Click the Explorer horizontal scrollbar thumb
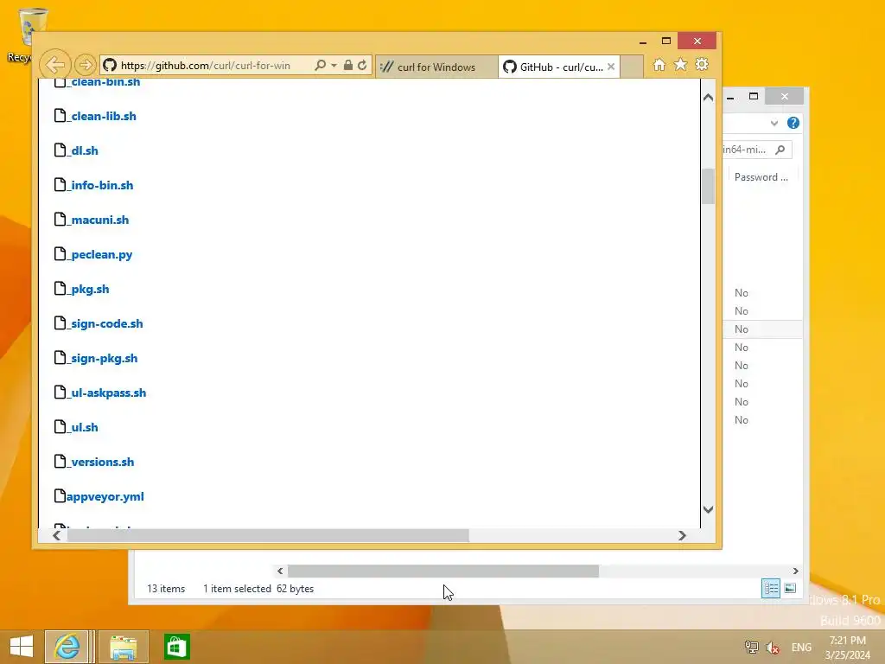The width and height of the screenshot is (885, 664). pos(443,571)
